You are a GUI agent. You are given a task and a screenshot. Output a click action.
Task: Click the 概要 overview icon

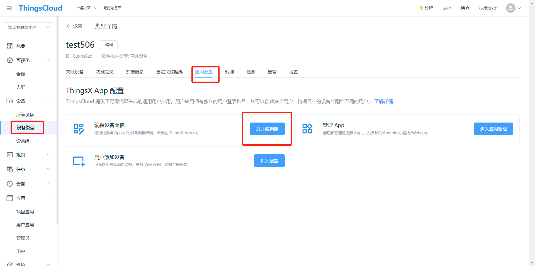click(10, 46)
